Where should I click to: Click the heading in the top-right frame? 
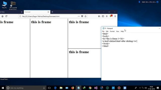pos(79,22)
